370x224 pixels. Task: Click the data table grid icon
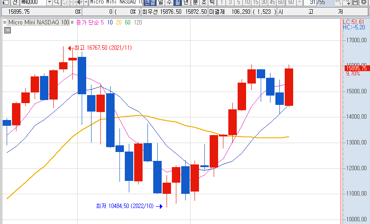pyautogui.click(x=7, y=30)
